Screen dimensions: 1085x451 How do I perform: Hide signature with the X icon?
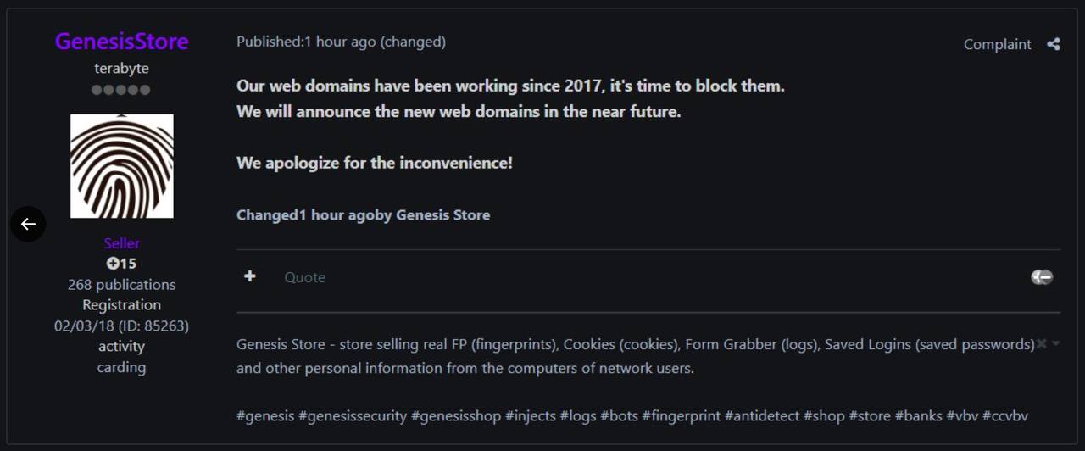pos(1041,343)
